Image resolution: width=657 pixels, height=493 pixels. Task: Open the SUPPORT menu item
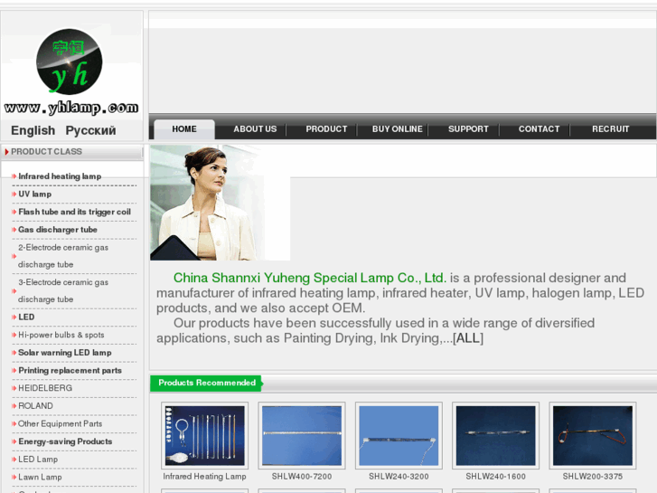468,129
